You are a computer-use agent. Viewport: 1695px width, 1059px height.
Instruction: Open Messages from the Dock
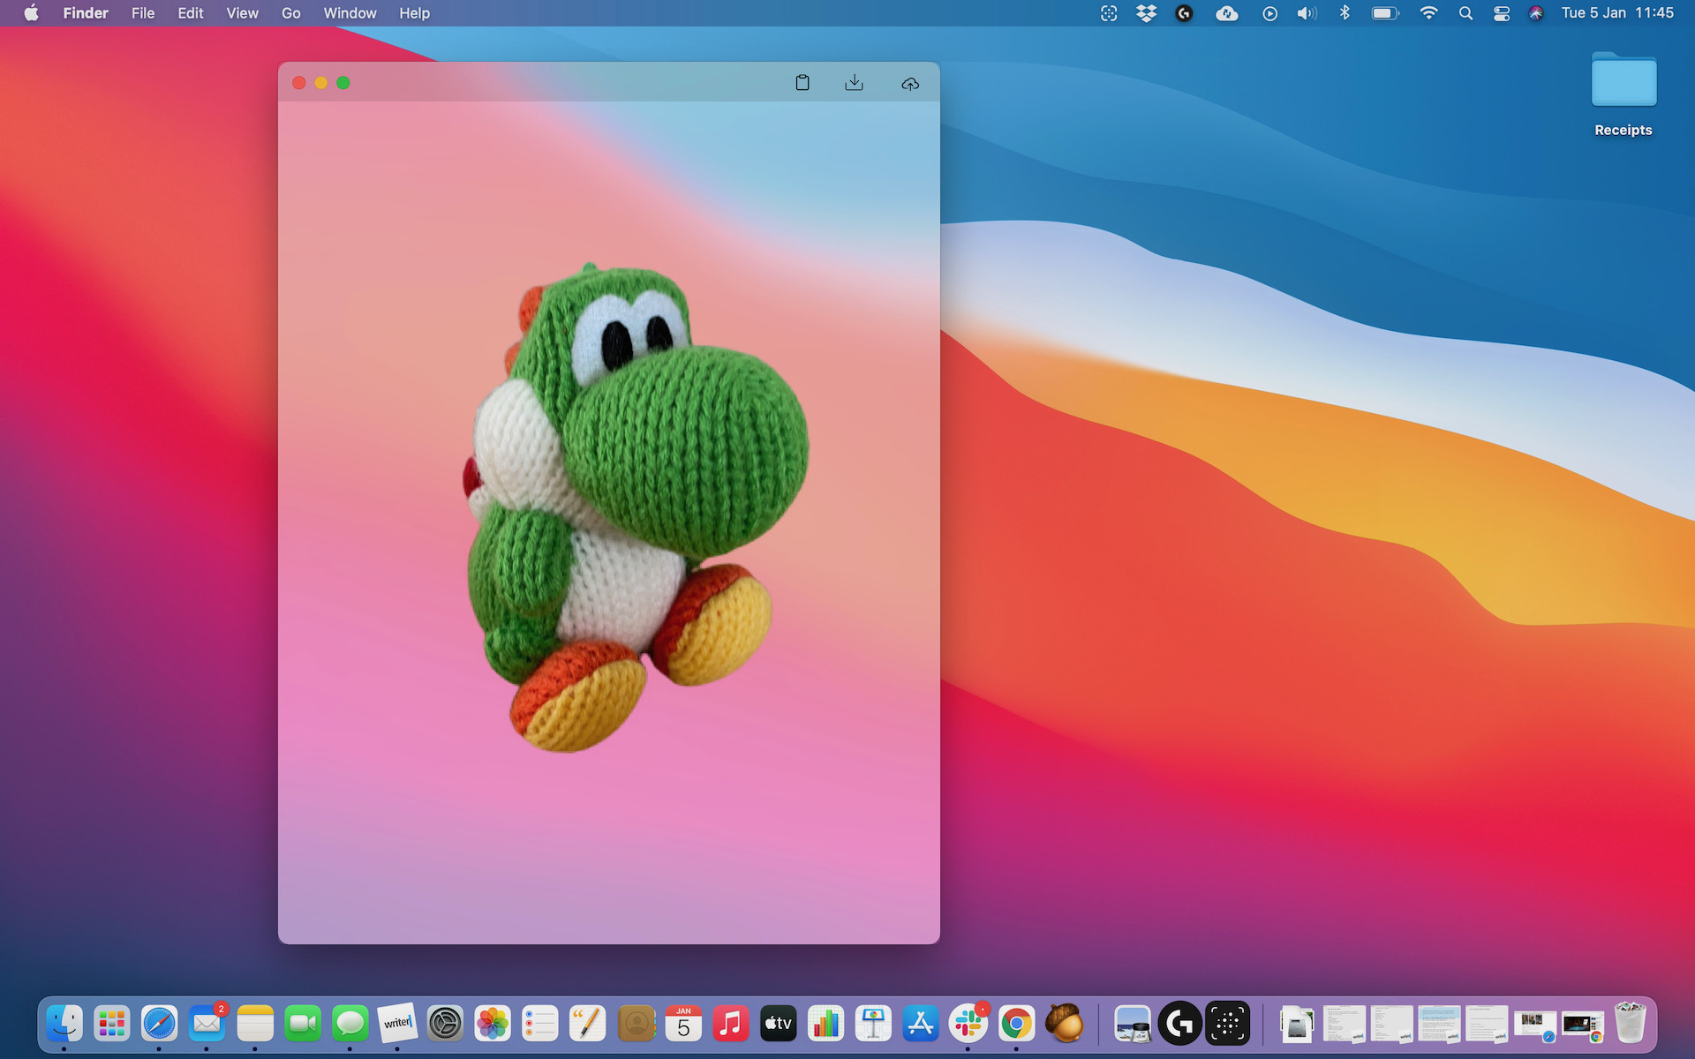[x=350, y=1024]
